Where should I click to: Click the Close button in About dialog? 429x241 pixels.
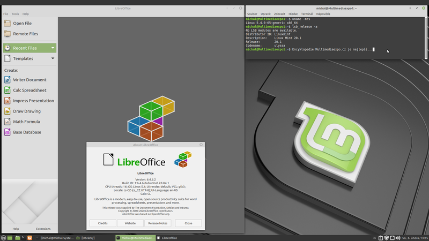click(x=188, y=223)
